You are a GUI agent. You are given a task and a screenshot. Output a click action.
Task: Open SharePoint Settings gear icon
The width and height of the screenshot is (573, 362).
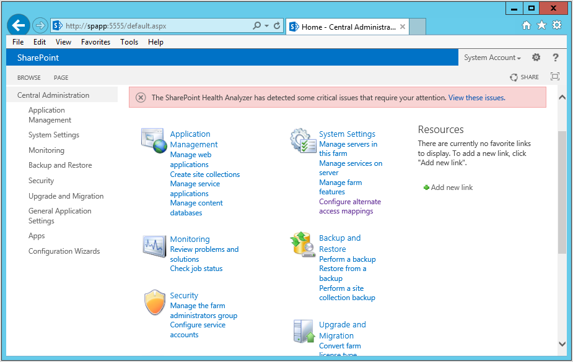click(x=536, y=58)
